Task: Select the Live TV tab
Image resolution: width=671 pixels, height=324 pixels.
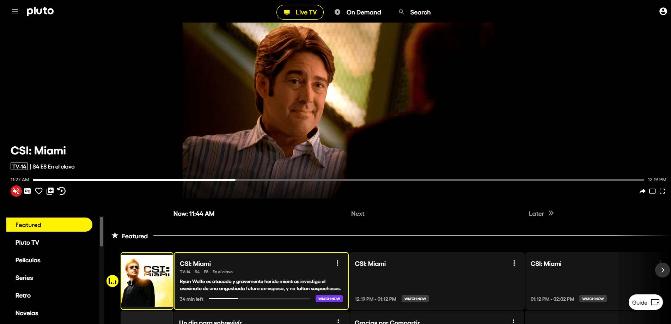Action: click(x=300, y=12)
